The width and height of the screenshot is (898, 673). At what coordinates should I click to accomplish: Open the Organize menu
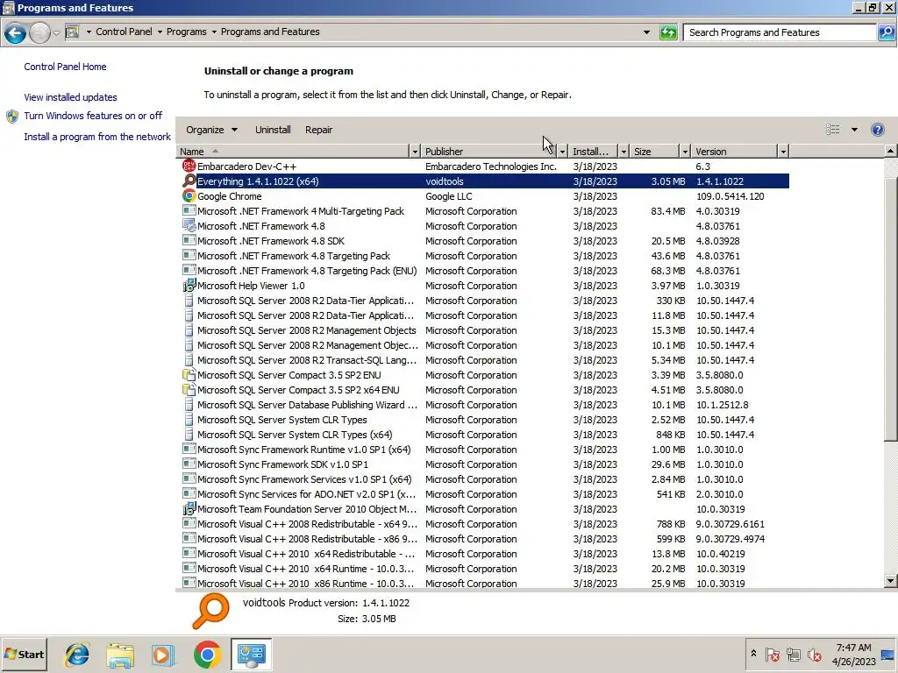click(x=211, y=130)
